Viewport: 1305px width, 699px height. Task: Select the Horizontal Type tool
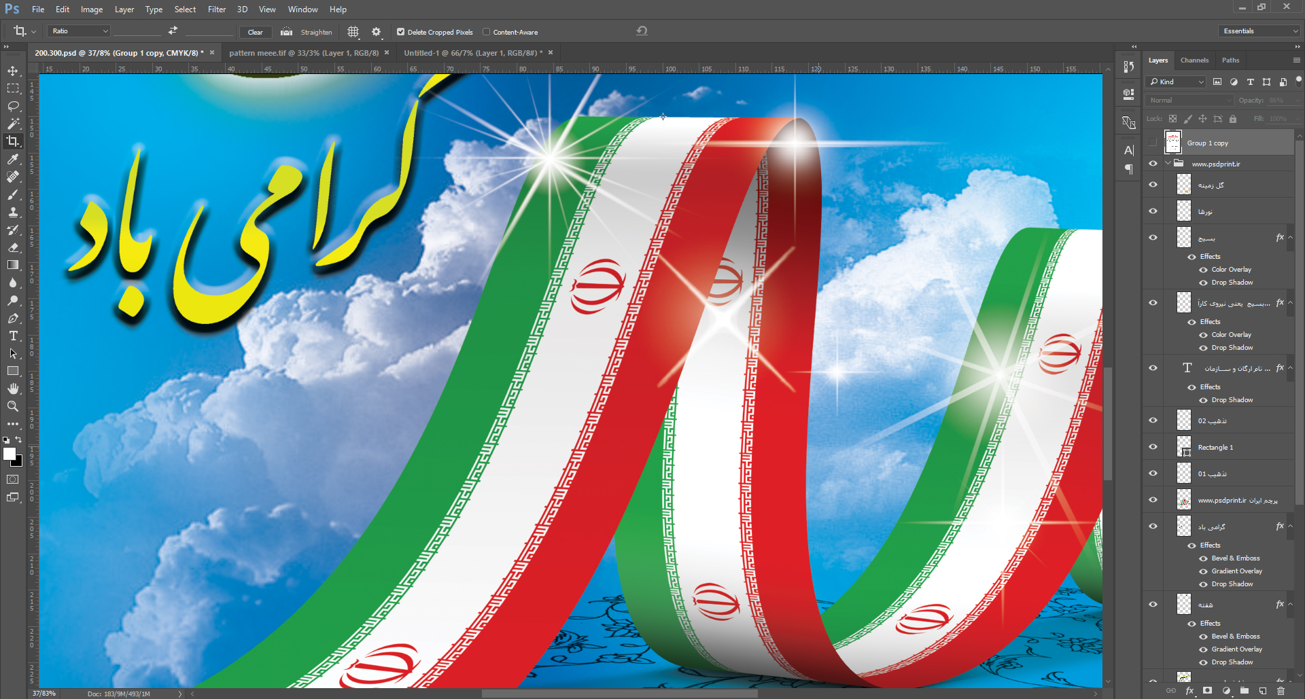click(13, 336)
